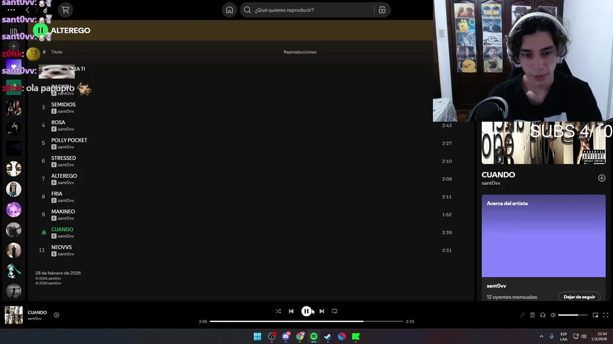Open the Browse icon beside the search bar
This screenshot has width=613, height=344.
[x=382, y=10]
